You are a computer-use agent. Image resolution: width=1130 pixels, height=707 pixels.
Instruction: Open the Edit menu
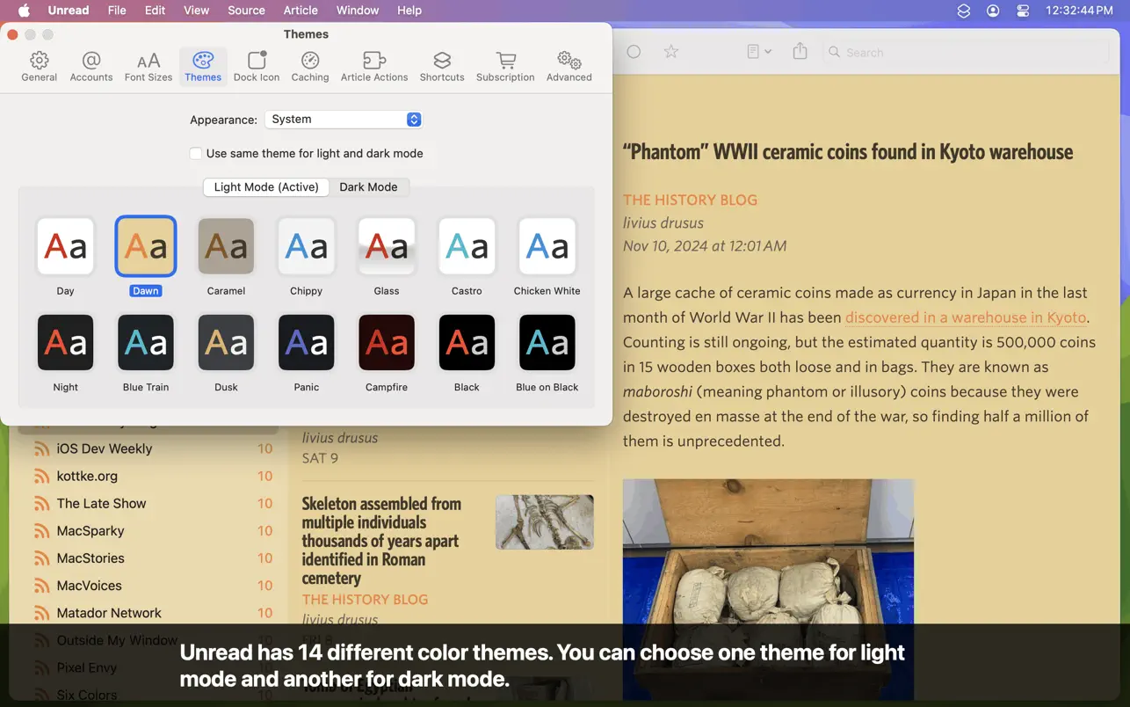[x=155, y=11]
